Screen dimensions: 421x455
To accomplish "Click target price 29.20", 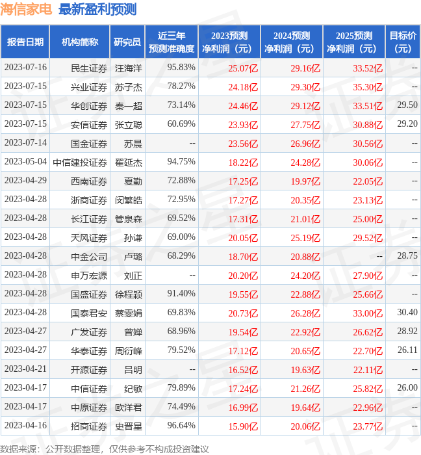I will (x=407, y=123).
